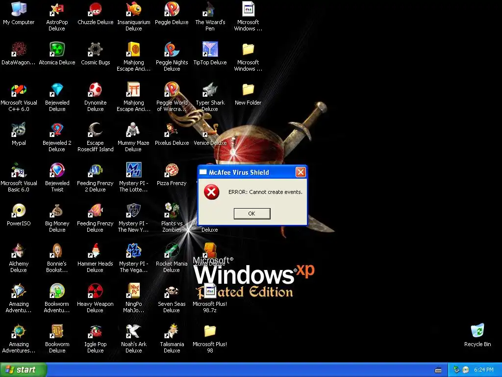Select the Venice Deluxe shortcut

click(x=210, y=130)
